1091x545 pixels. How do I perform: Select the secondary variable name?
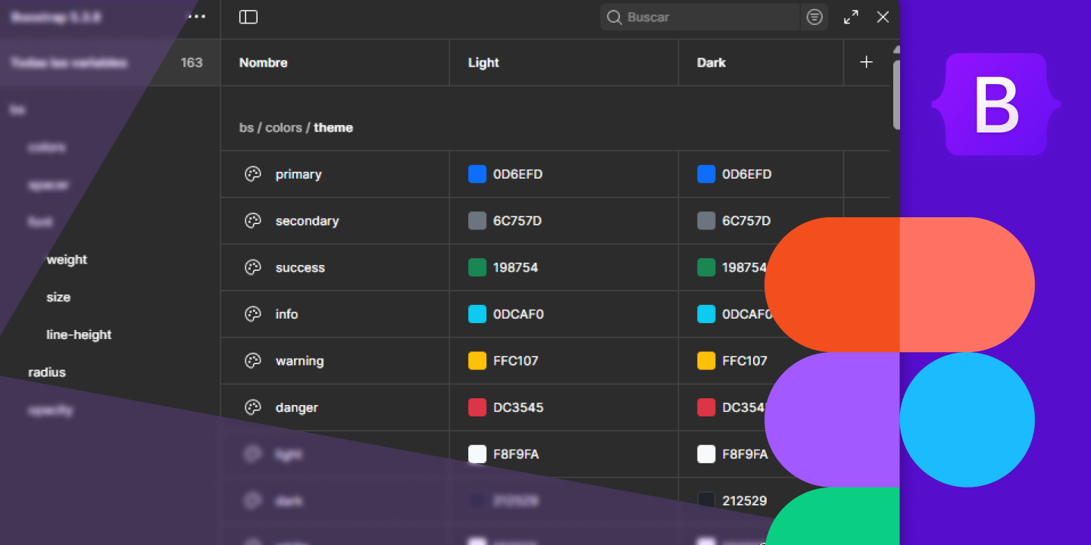click(x=307, y=221)
